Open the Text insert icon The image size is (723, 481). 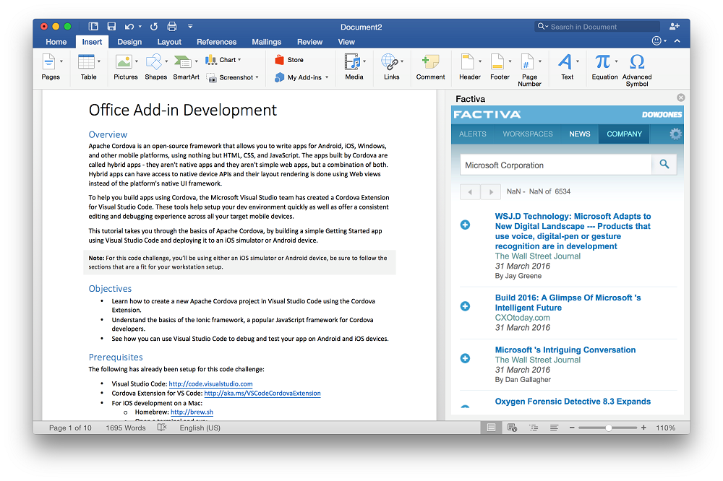click(x=565, y=61)
